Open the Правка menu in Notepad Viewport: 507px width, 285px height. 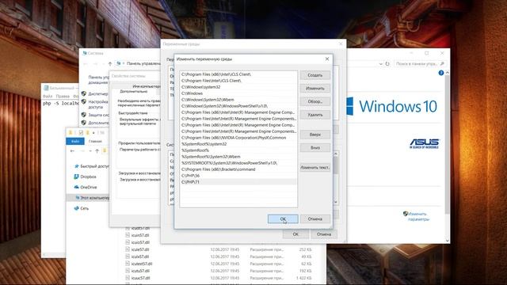pos(63,97)
